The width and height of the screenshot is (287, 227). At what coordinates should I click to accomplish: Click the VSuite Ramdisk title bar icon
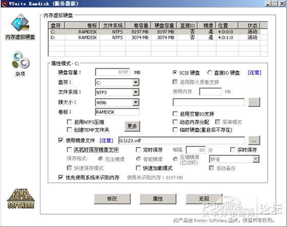pyautogui.click(x=5, y=4)
